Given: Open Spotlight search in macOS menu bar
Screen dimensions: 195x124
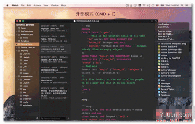Looking at the screenshot, I should pos(182,5).
